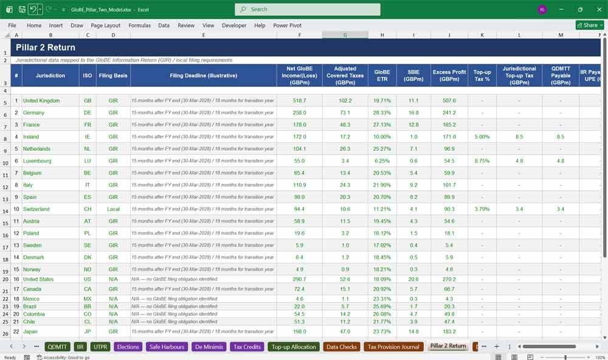608x360 pixels.
Task: Select column F header
Action: click(299, 35)
